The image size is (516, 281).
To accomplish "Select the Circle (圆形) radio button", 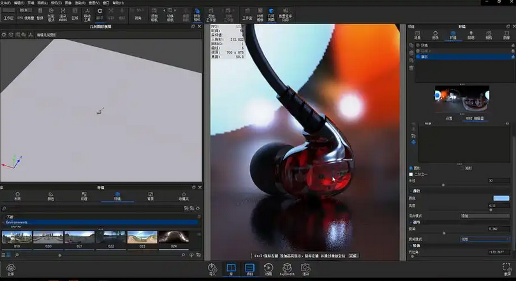I will tap(411, 168).
